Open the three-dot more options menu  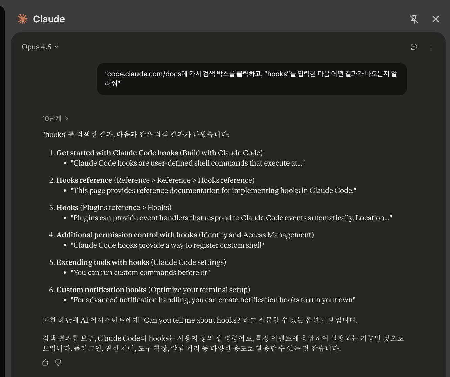click(431, 47)
